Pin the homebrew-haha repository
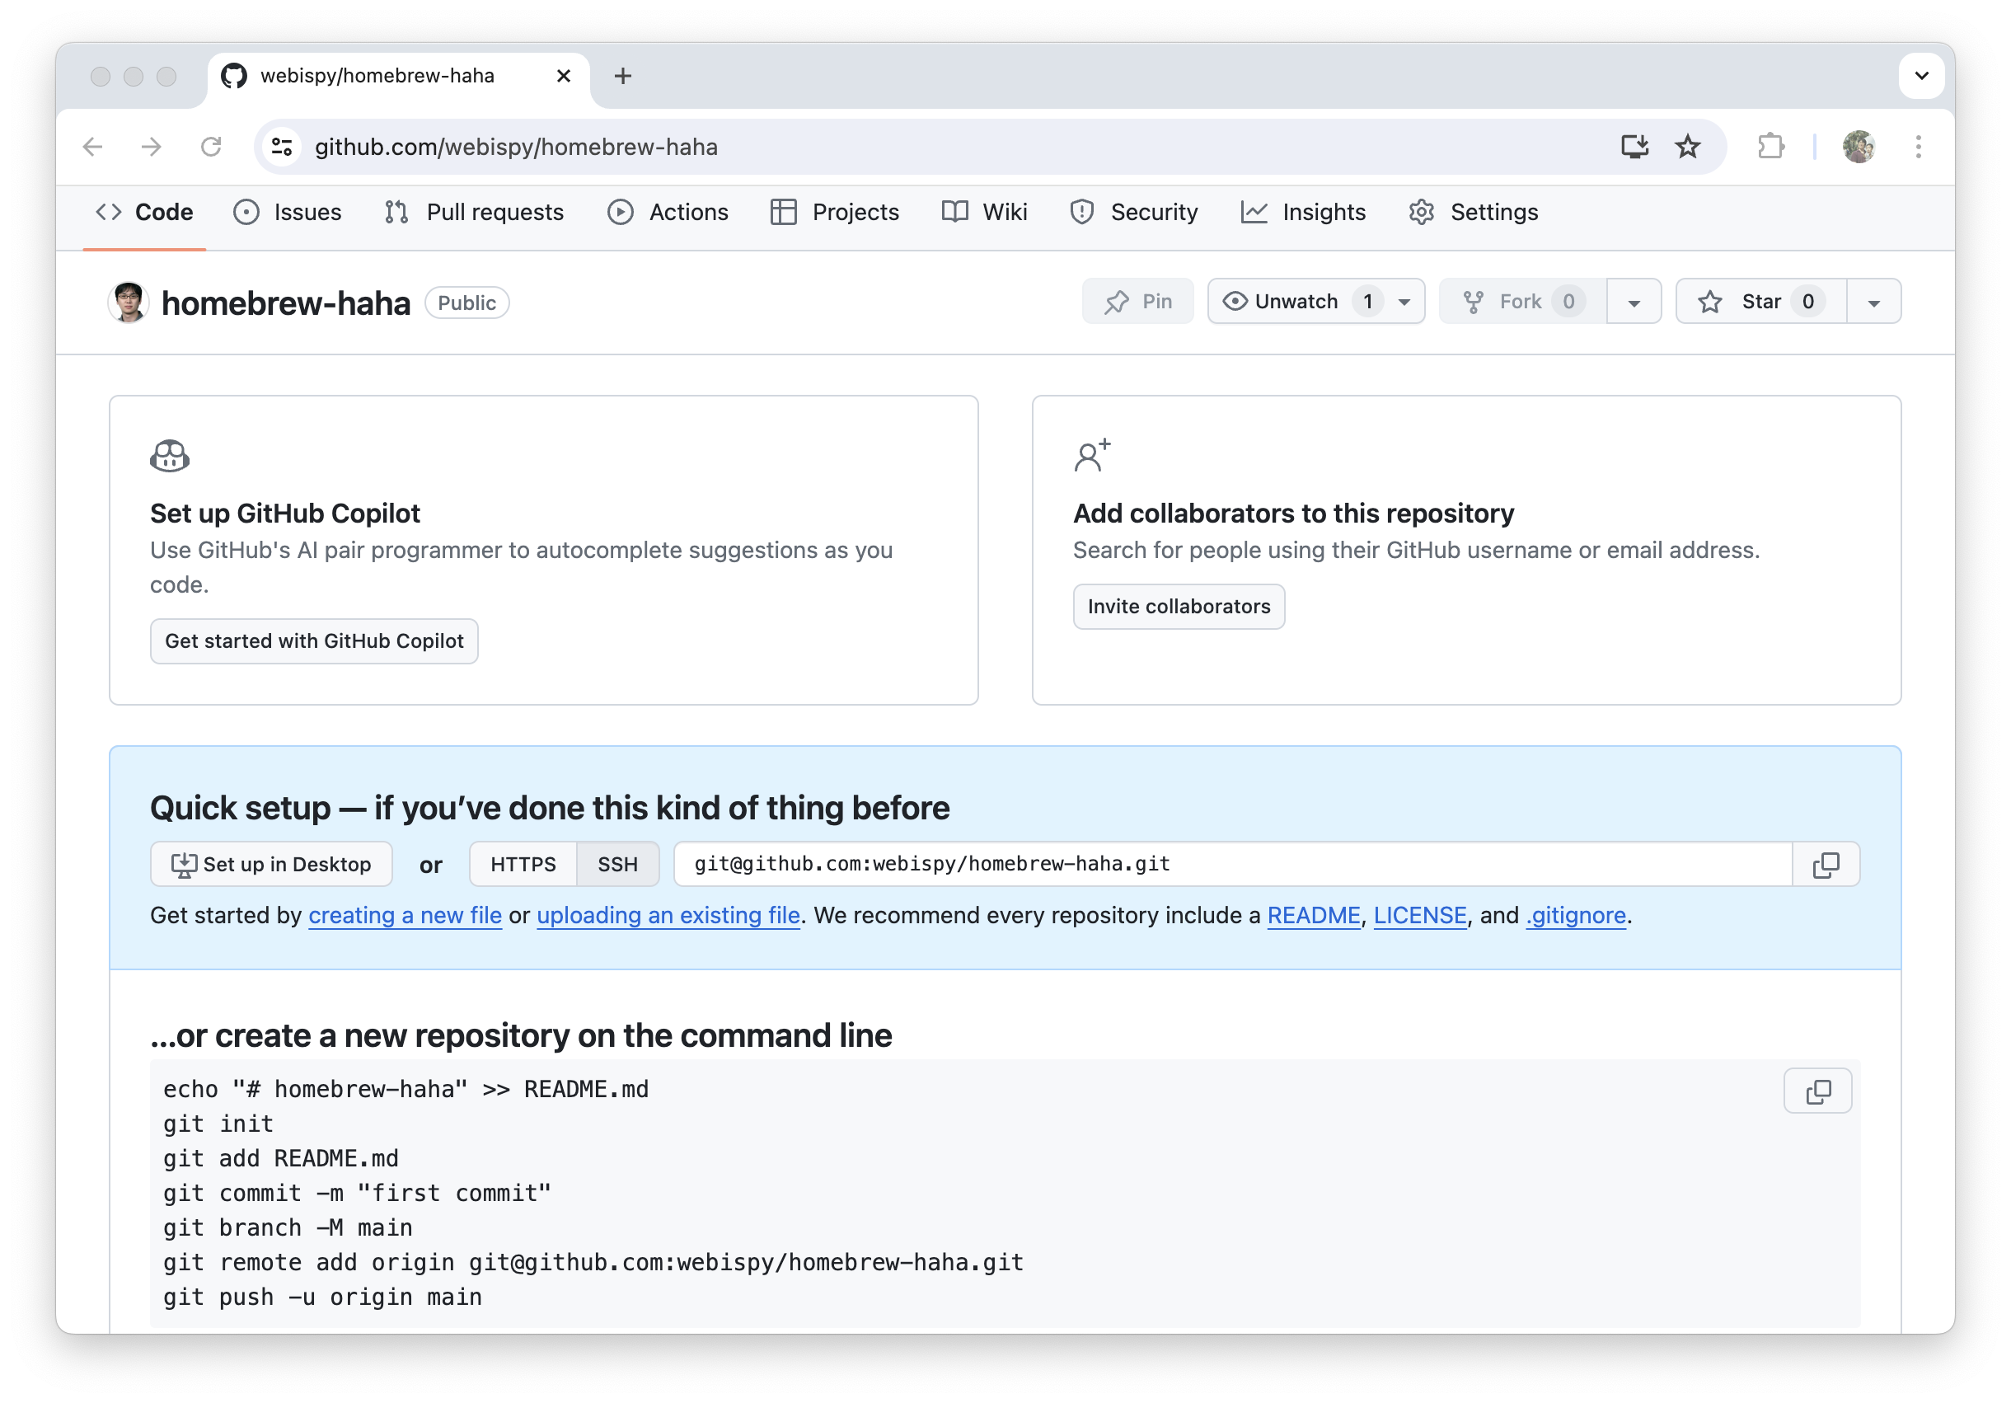The width and height of the screenshot is (2011, 1403). coord(1137,301)
